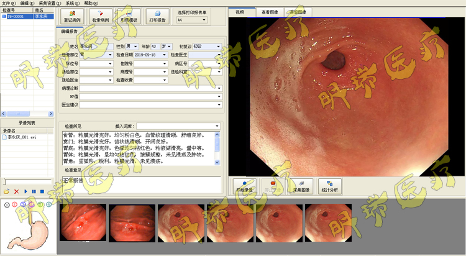Pause playback with the blue pause icon
Image resolution: width=466 pixels, height=256 pixels.
[x=34, y=191]
